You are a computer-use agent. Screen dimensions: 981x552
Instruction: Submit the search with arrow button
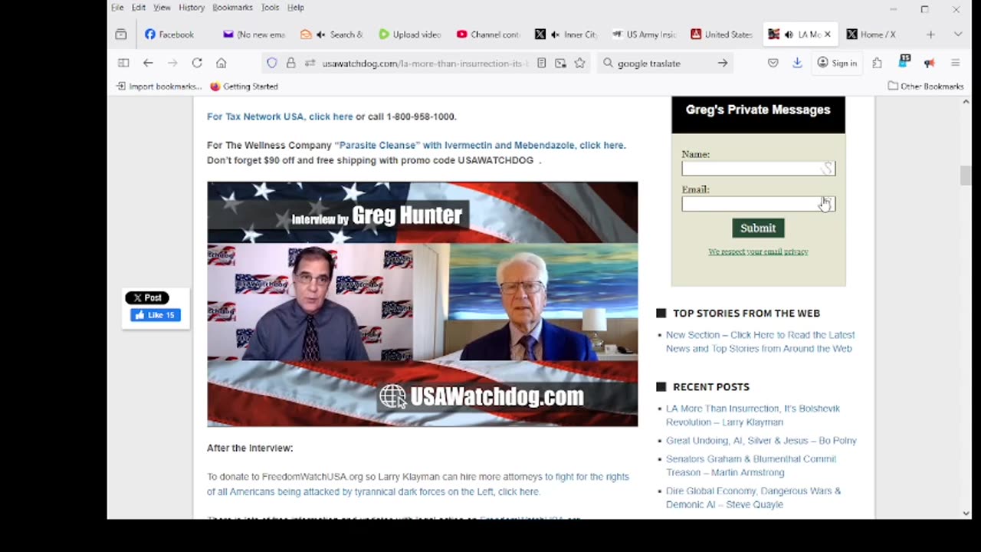pos(723,63)
